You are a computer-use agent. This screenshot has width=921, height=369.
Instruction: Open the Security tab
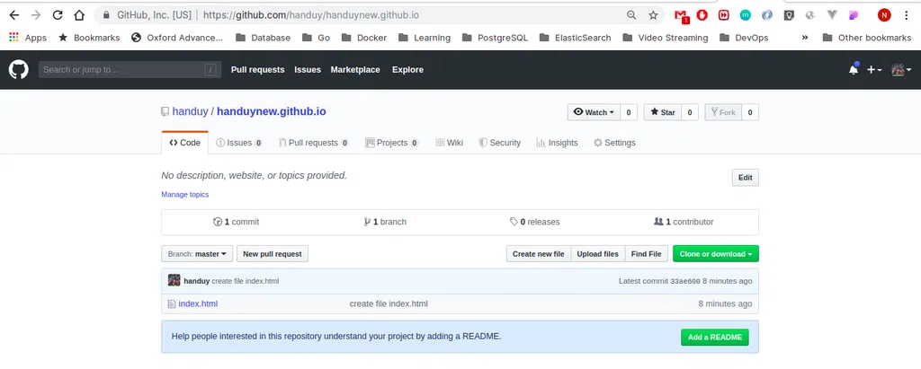click(x=500, y=143)
